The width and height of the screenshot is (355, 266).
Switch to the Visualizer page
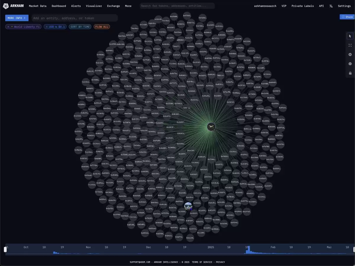[x=94, y=6]
